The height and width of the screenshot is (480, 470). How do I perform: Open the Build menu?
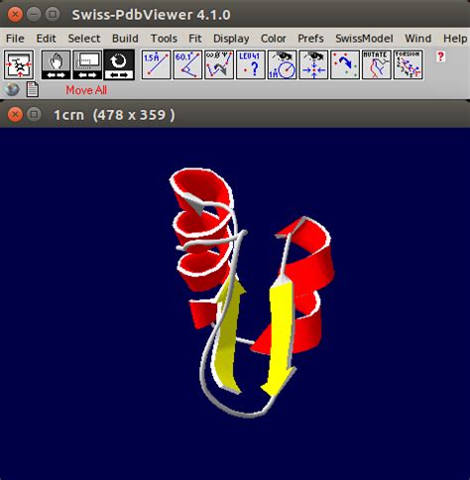(x=125, y=39)
